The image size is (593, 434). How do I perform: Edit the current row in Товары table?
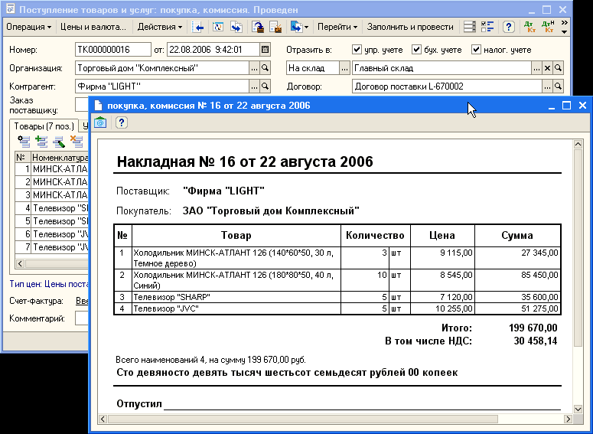pyautogui.click(x=59, y=142)
